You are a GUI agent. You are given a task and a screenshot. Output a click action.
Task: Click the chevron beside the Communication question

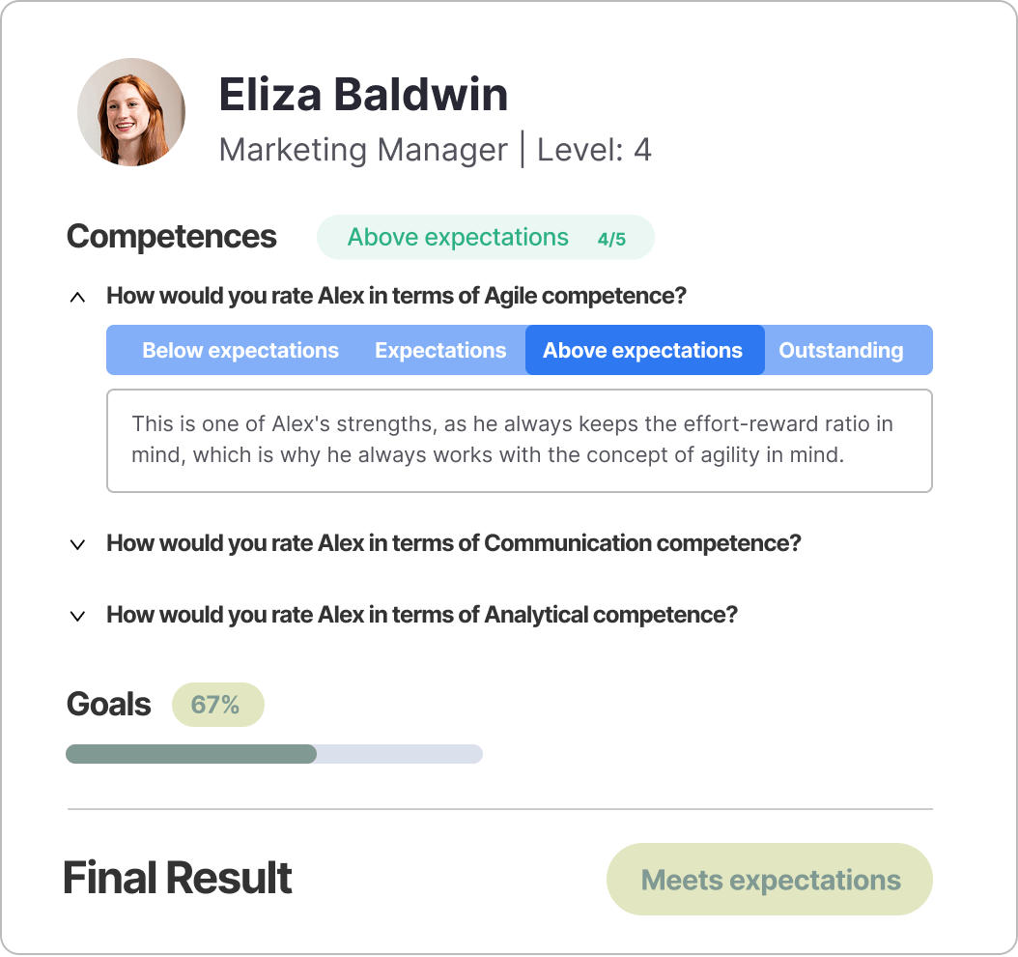pos(79,543)
